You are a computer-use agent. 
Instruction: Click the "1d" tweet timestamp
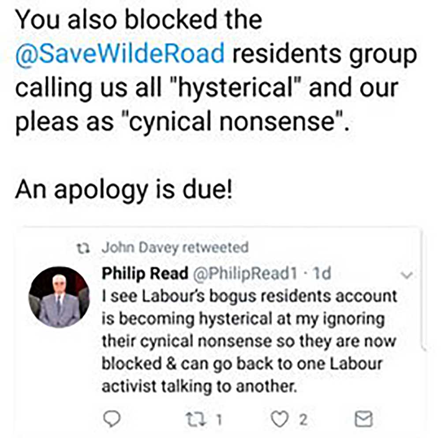321,274
